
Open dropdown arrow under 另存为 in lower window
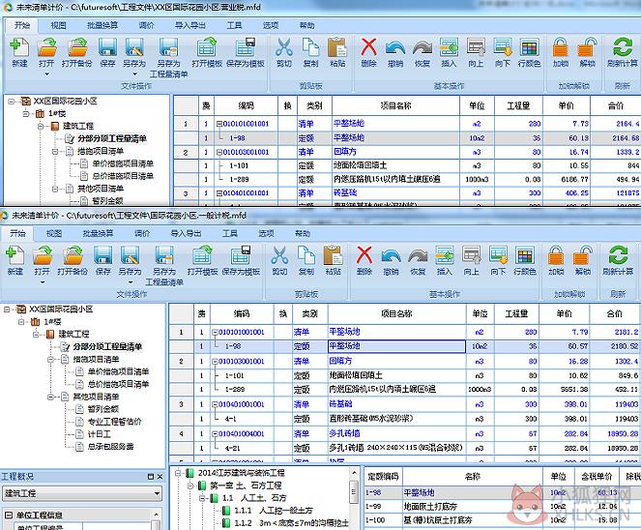[x=130, y=282]
